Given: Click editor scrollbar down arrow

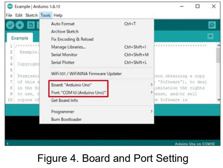Looking at the screenshot, I should point(219,100).
